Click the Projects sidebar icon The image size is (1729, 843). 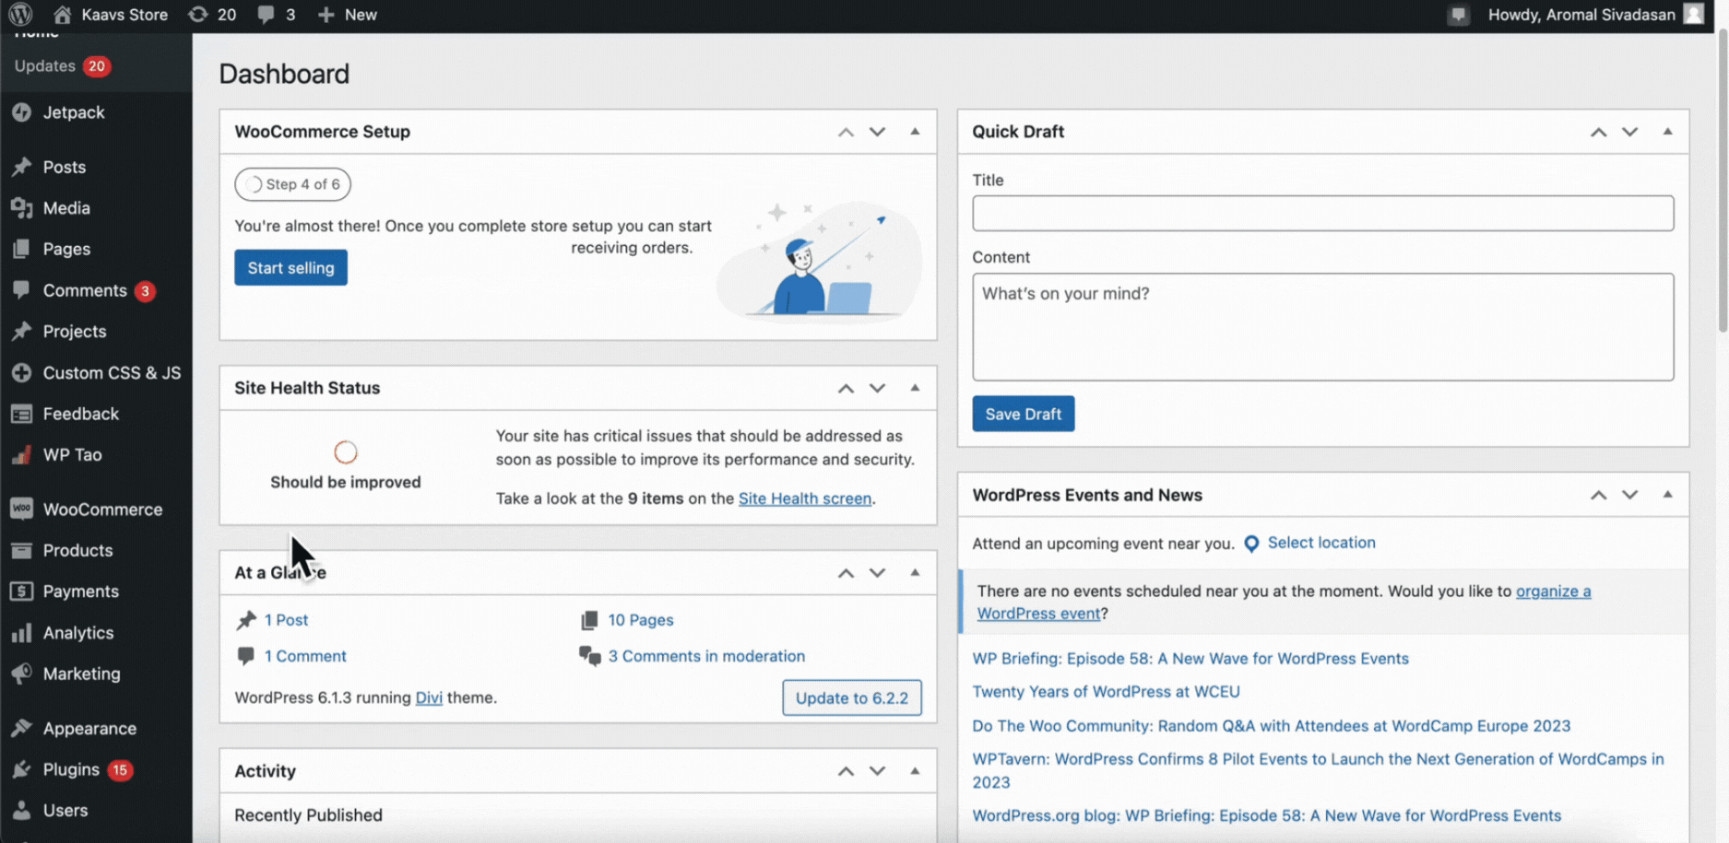pos(21,332)
